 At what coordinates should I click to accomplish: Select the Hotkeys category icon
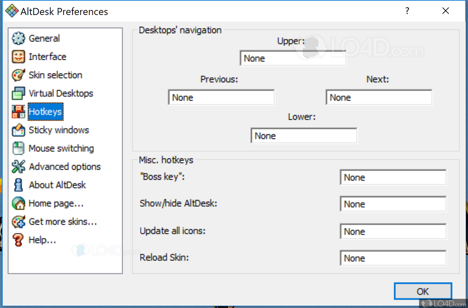18,112
